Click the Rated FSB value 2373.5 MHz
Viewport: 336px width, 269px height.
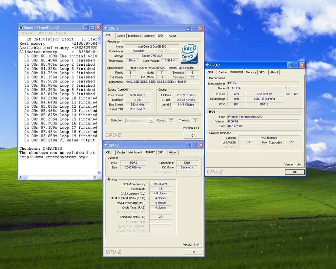click(x=137, y=109)
